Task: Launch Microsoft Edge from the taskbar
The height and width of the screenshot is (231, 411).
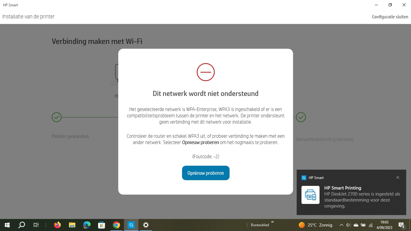Action: click(87, 225)
